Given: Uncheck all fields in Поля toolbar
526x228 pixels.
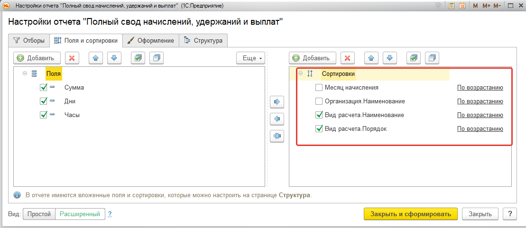Looking at the screenshot, I should pyautogui.click(x=157, y=58).
